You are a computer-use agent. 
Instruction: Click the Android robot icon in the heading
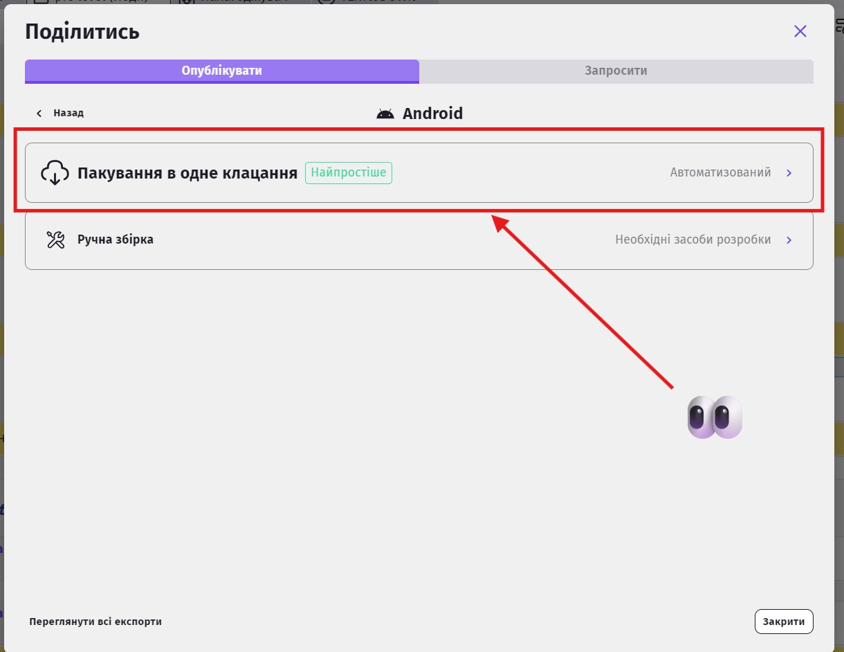point(385,114)
